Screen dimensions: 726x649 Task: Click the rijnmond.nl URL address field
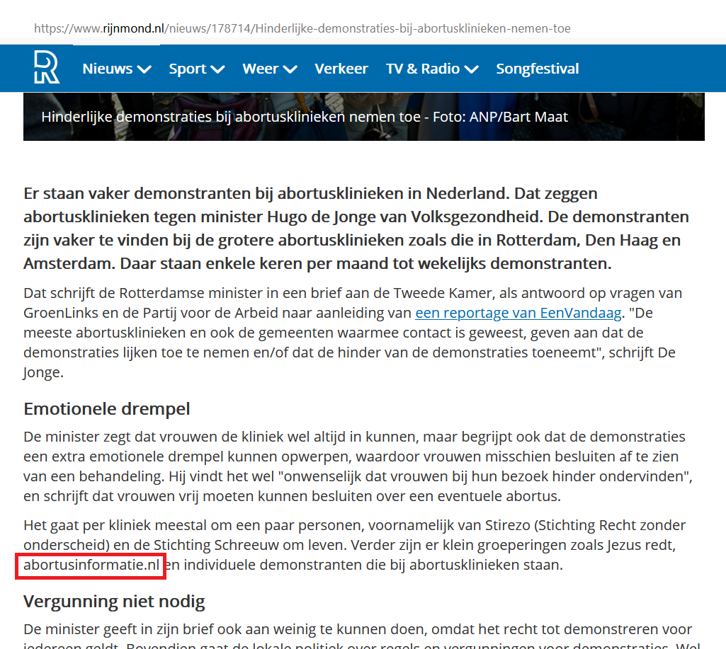click(x=302, y=29)
